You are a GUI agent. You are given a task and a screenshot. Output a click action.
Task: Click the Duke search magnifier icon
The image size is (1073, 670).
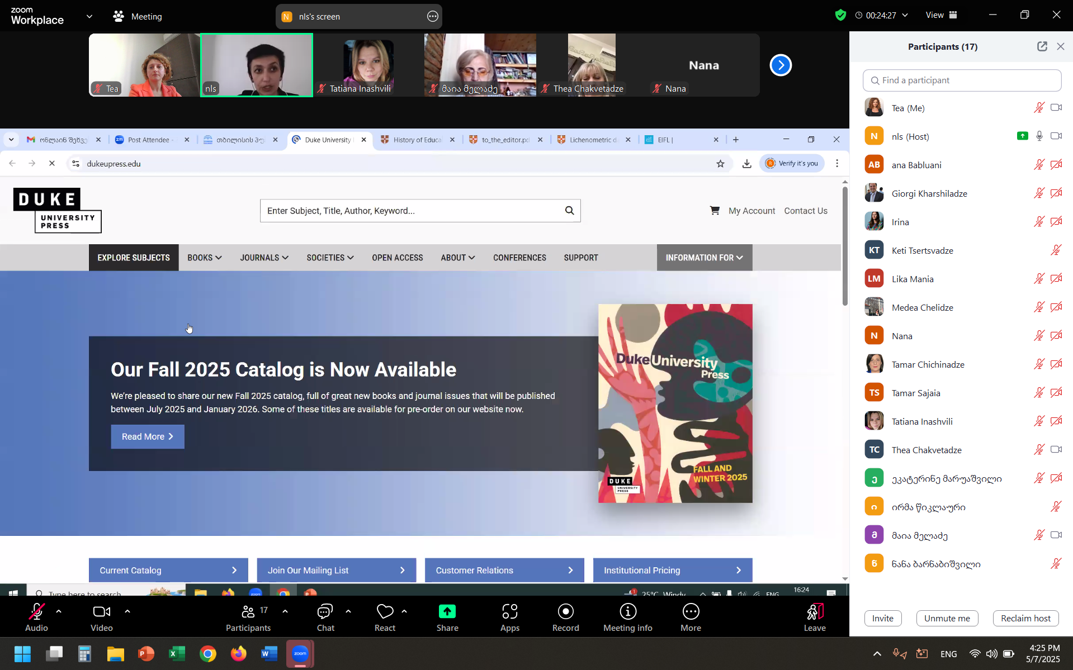coord(569,211)
